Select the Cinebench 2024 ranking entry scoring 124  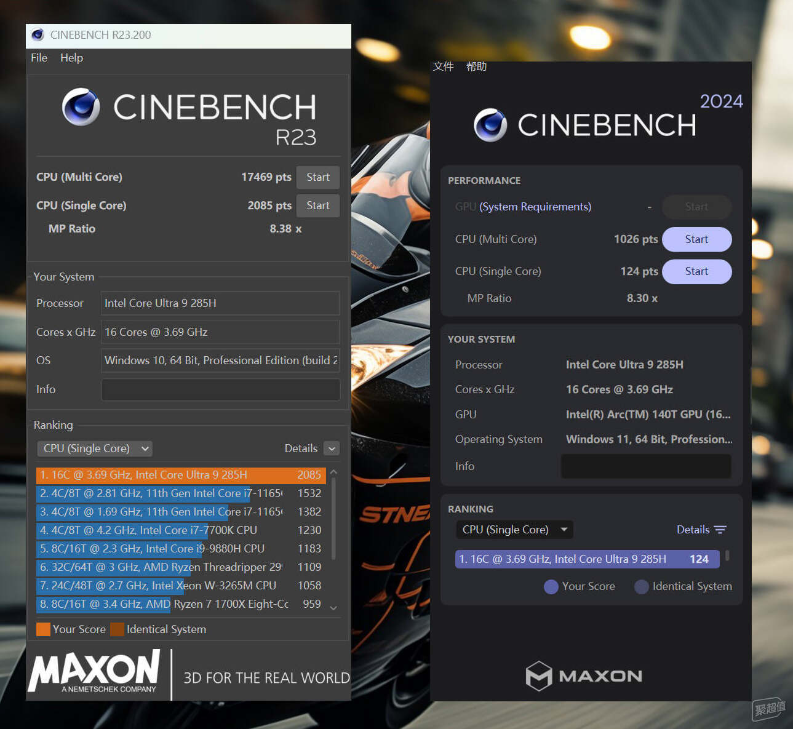click(588, 559)
